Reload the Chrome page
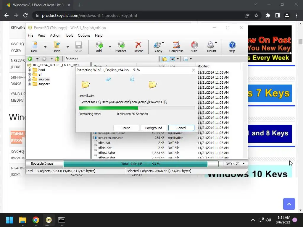 [25, 15]
